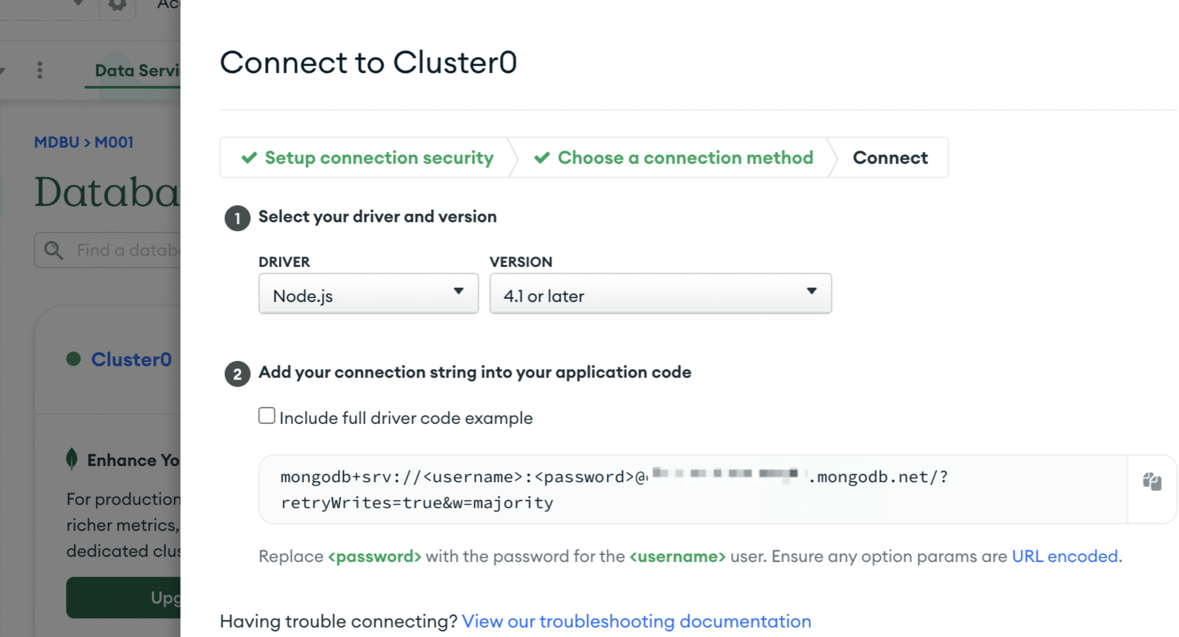
Task: Open the Node.js driver dropdown
Action: pyautogui.click(x=368, y=293)
